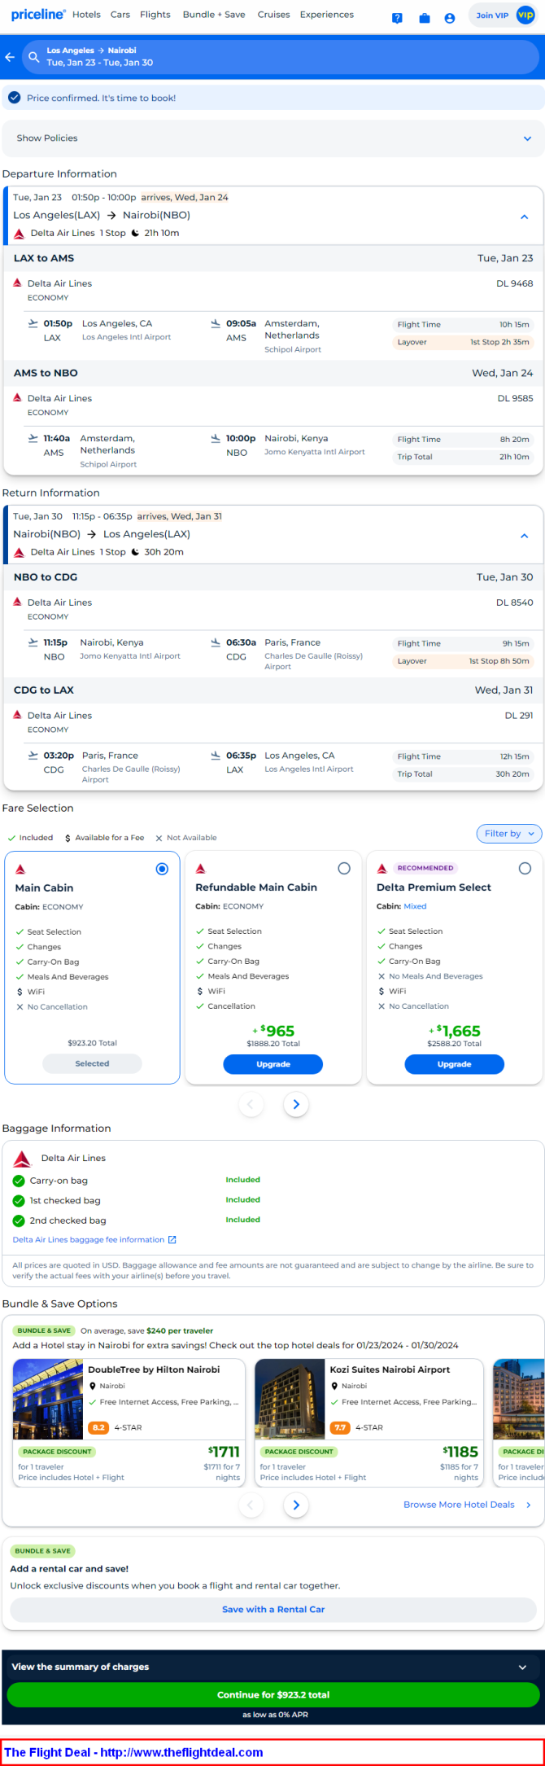Click the Mixed cabin link
Screen dimensions: 545x1766
tap(415, 906)
